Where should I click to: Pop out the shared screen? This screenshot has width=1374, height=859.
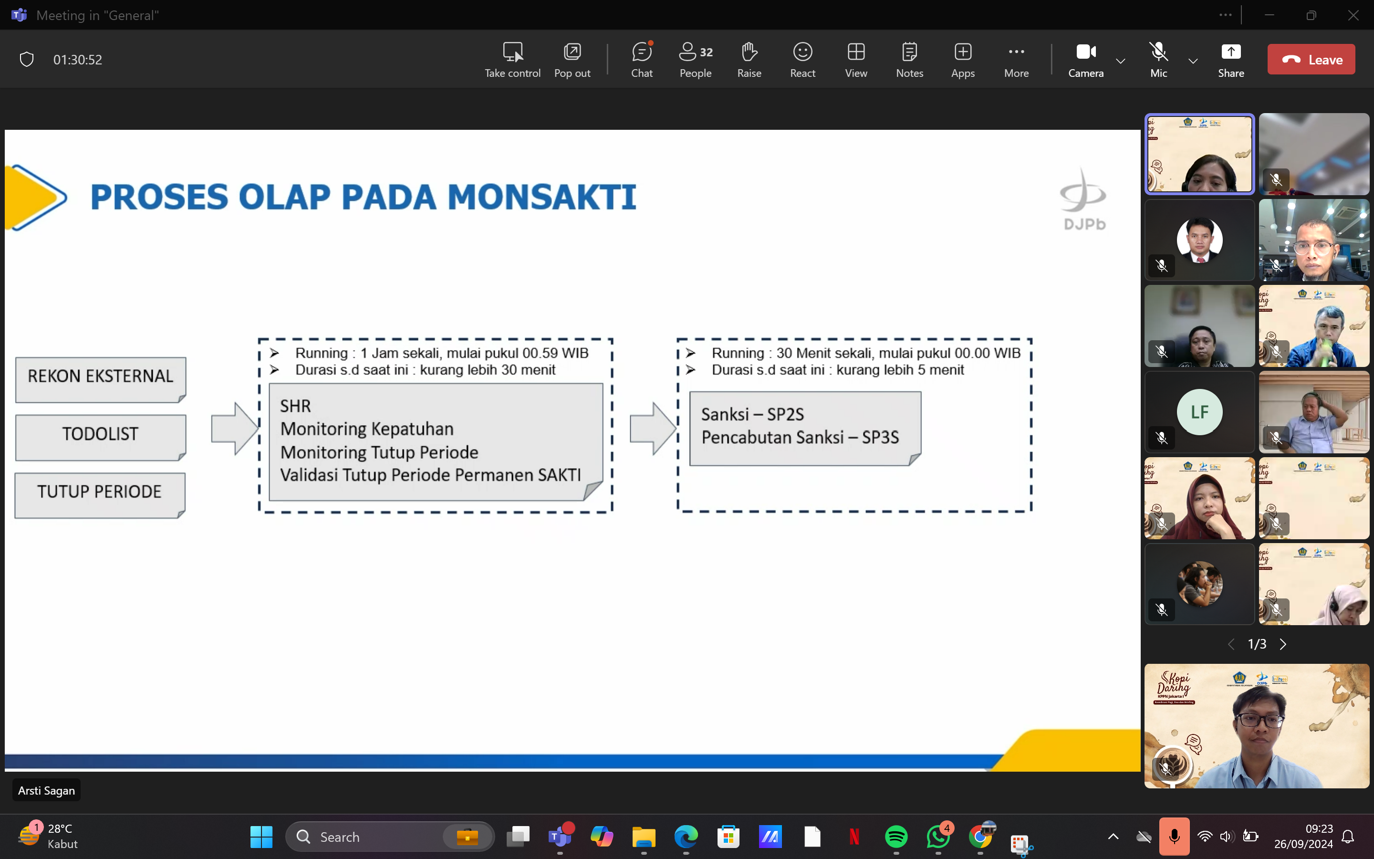coord(572,59)
